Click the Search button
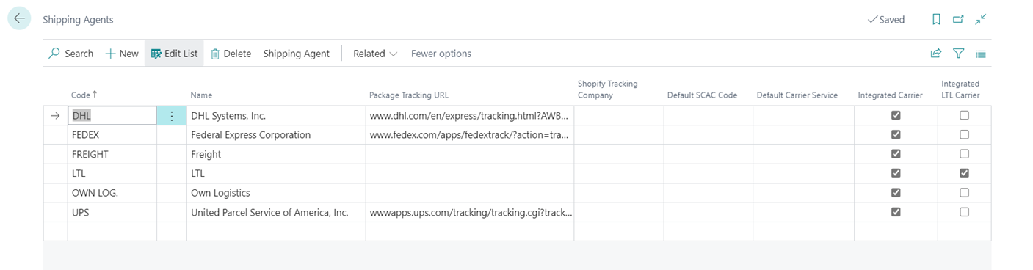This screenshot has width=1033, height=270. click(71, 54)
